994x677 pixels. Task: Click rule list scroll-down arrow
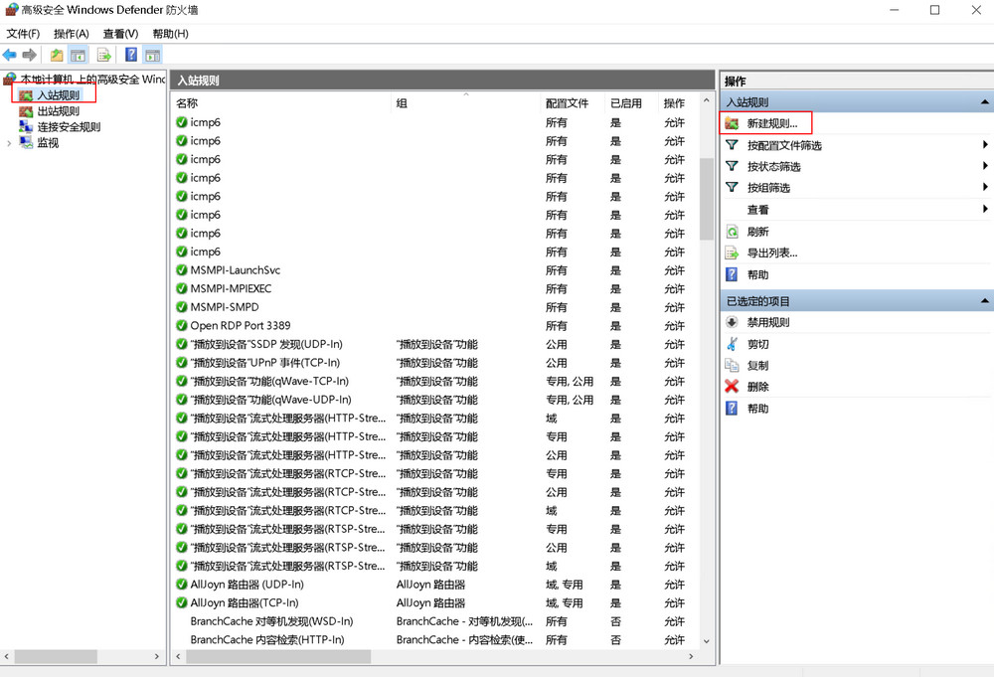(706, 641)
